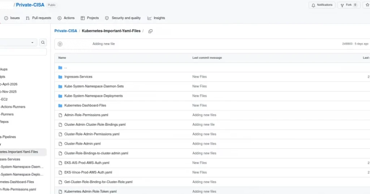Copy the path with the copy icon
This screenshot has height=194, width=370.
(x=150, y=31)
